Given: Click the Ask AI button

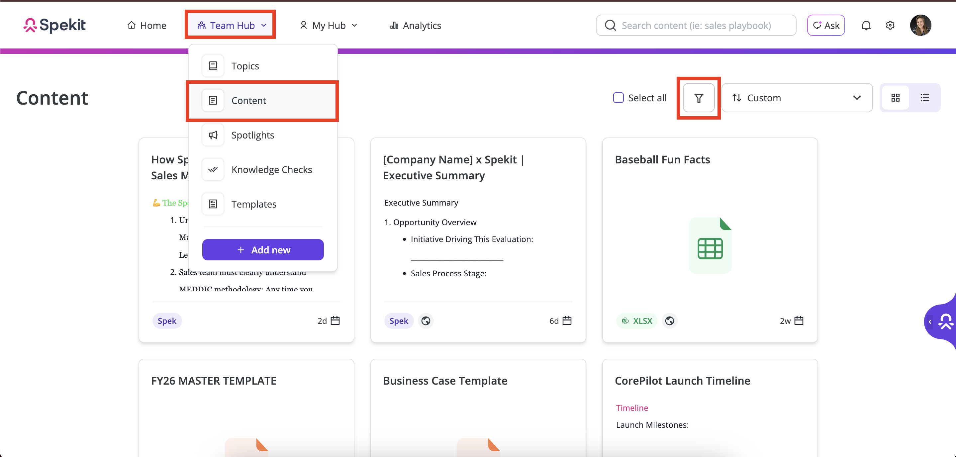Looking at the screenshot, I should click(x=826, y=25).
